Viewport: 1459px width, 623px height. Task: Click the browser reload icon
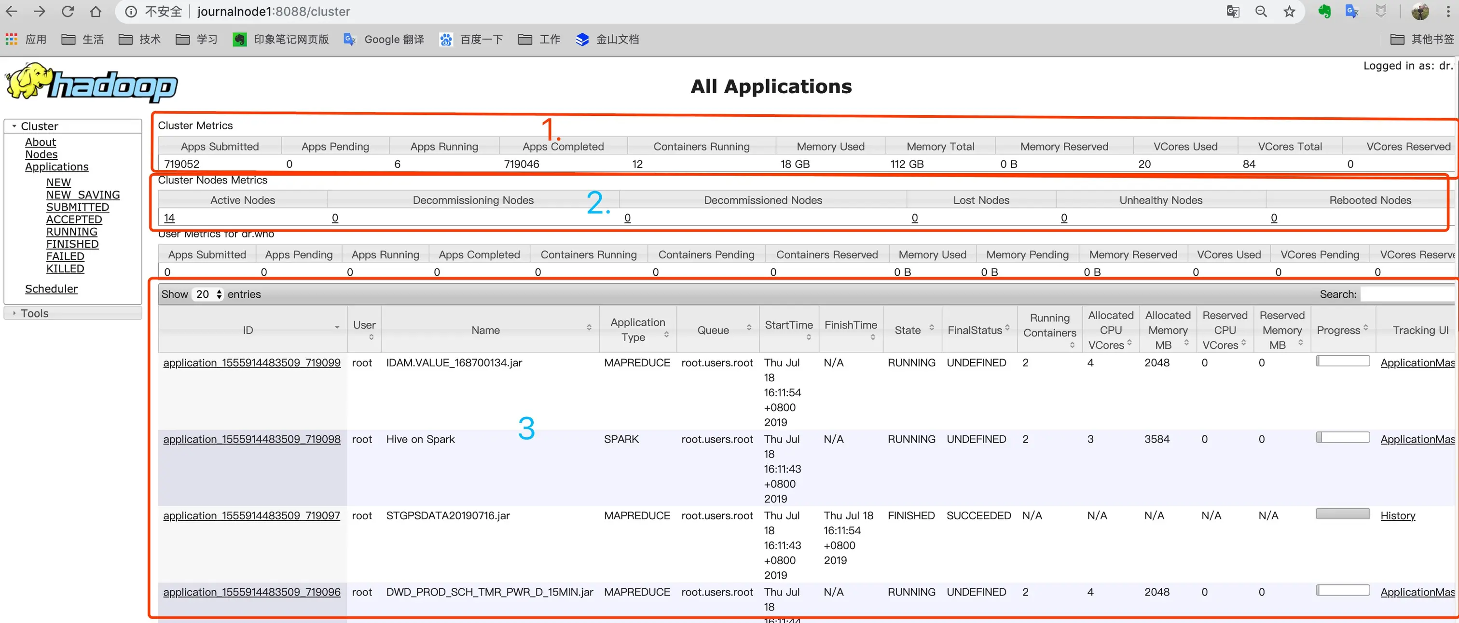(68, 11)
